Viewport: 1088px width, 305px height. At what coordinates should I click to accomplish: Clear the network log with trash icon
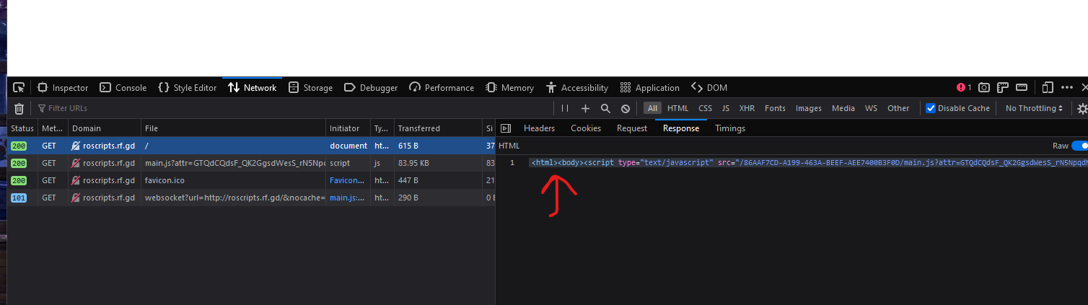coord(19,108)
